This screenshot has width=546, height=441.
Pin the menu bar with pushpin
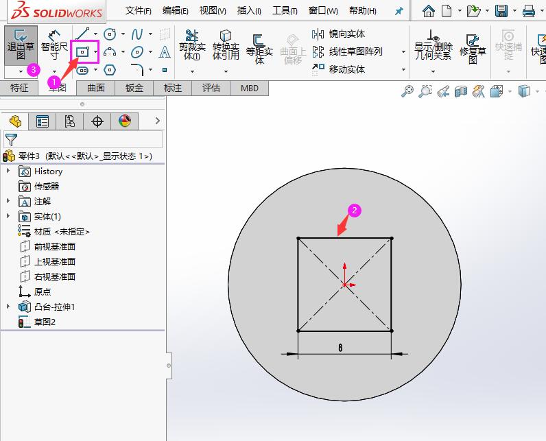pos(399,11)
